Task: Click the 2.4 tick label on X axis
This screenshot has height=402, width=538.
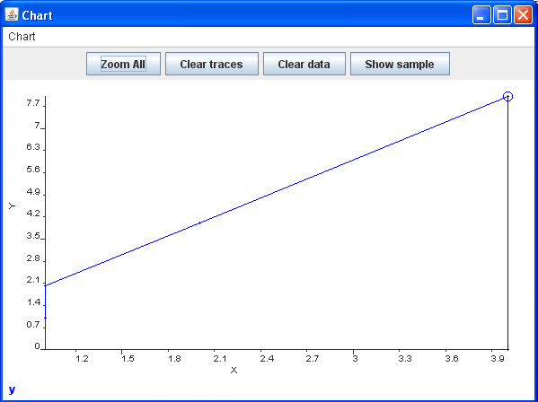Action: 267,359
